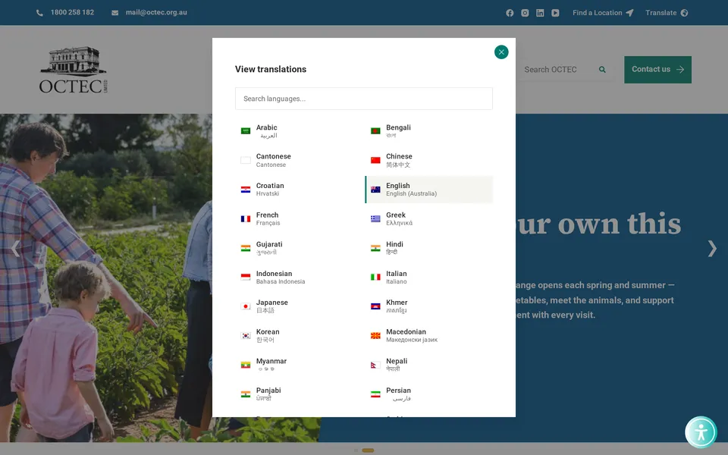Open OCTEC YouTube channel icon

(x=555, y=13)
